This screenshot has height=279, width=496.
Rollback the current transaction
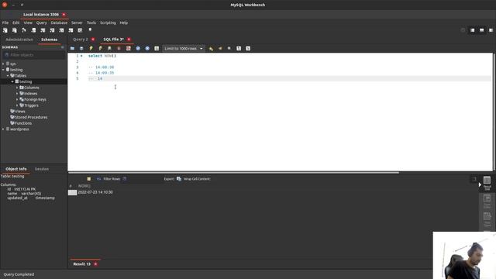click(147, 48)
